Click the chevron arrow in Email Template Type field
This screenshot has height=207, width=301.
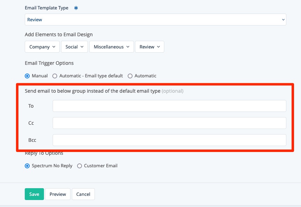(283, 20)
